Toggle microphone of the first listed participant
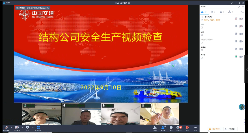Image resolution: width=248 pixels, height=133 pixels. tap(236, 19)
